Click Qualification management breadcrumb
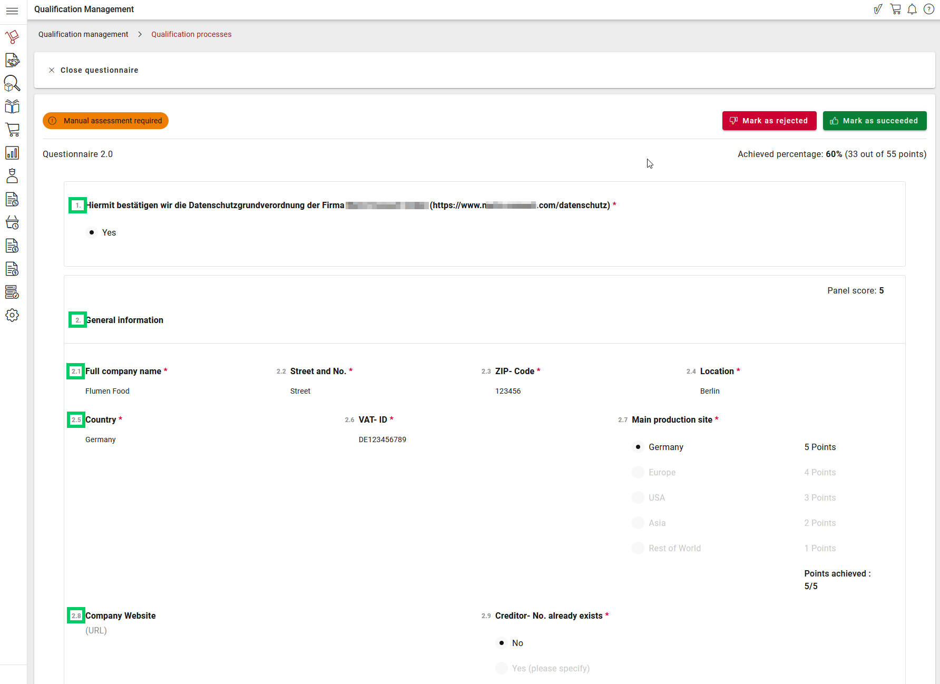The height and width of the screenshot is (684, 940). [x=83, y=34]
